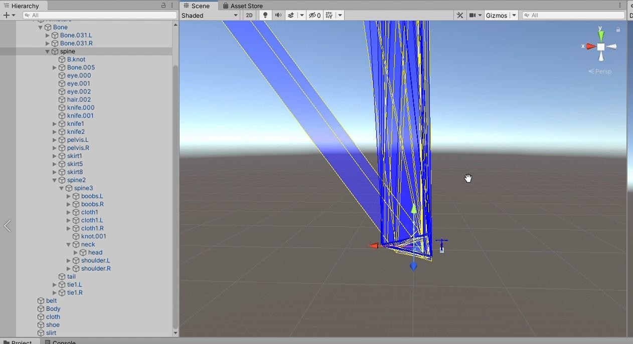Select the head object in the Hierarchy
This screenshot has height=344, width=633.
click(x=94, y=252)
